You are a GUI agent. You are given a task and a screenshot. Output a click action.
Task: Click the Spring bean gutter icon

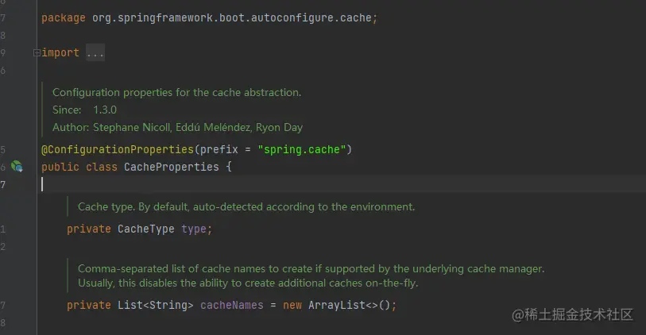click(17, 167)
